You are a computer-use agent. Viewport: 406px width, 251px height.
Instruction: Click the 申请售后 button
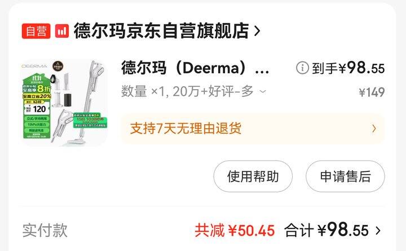coord(345,177)
